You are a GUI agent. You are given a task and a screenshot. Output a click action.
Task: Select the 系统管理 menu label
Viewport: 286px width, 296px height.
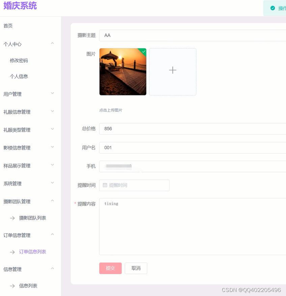12,183
